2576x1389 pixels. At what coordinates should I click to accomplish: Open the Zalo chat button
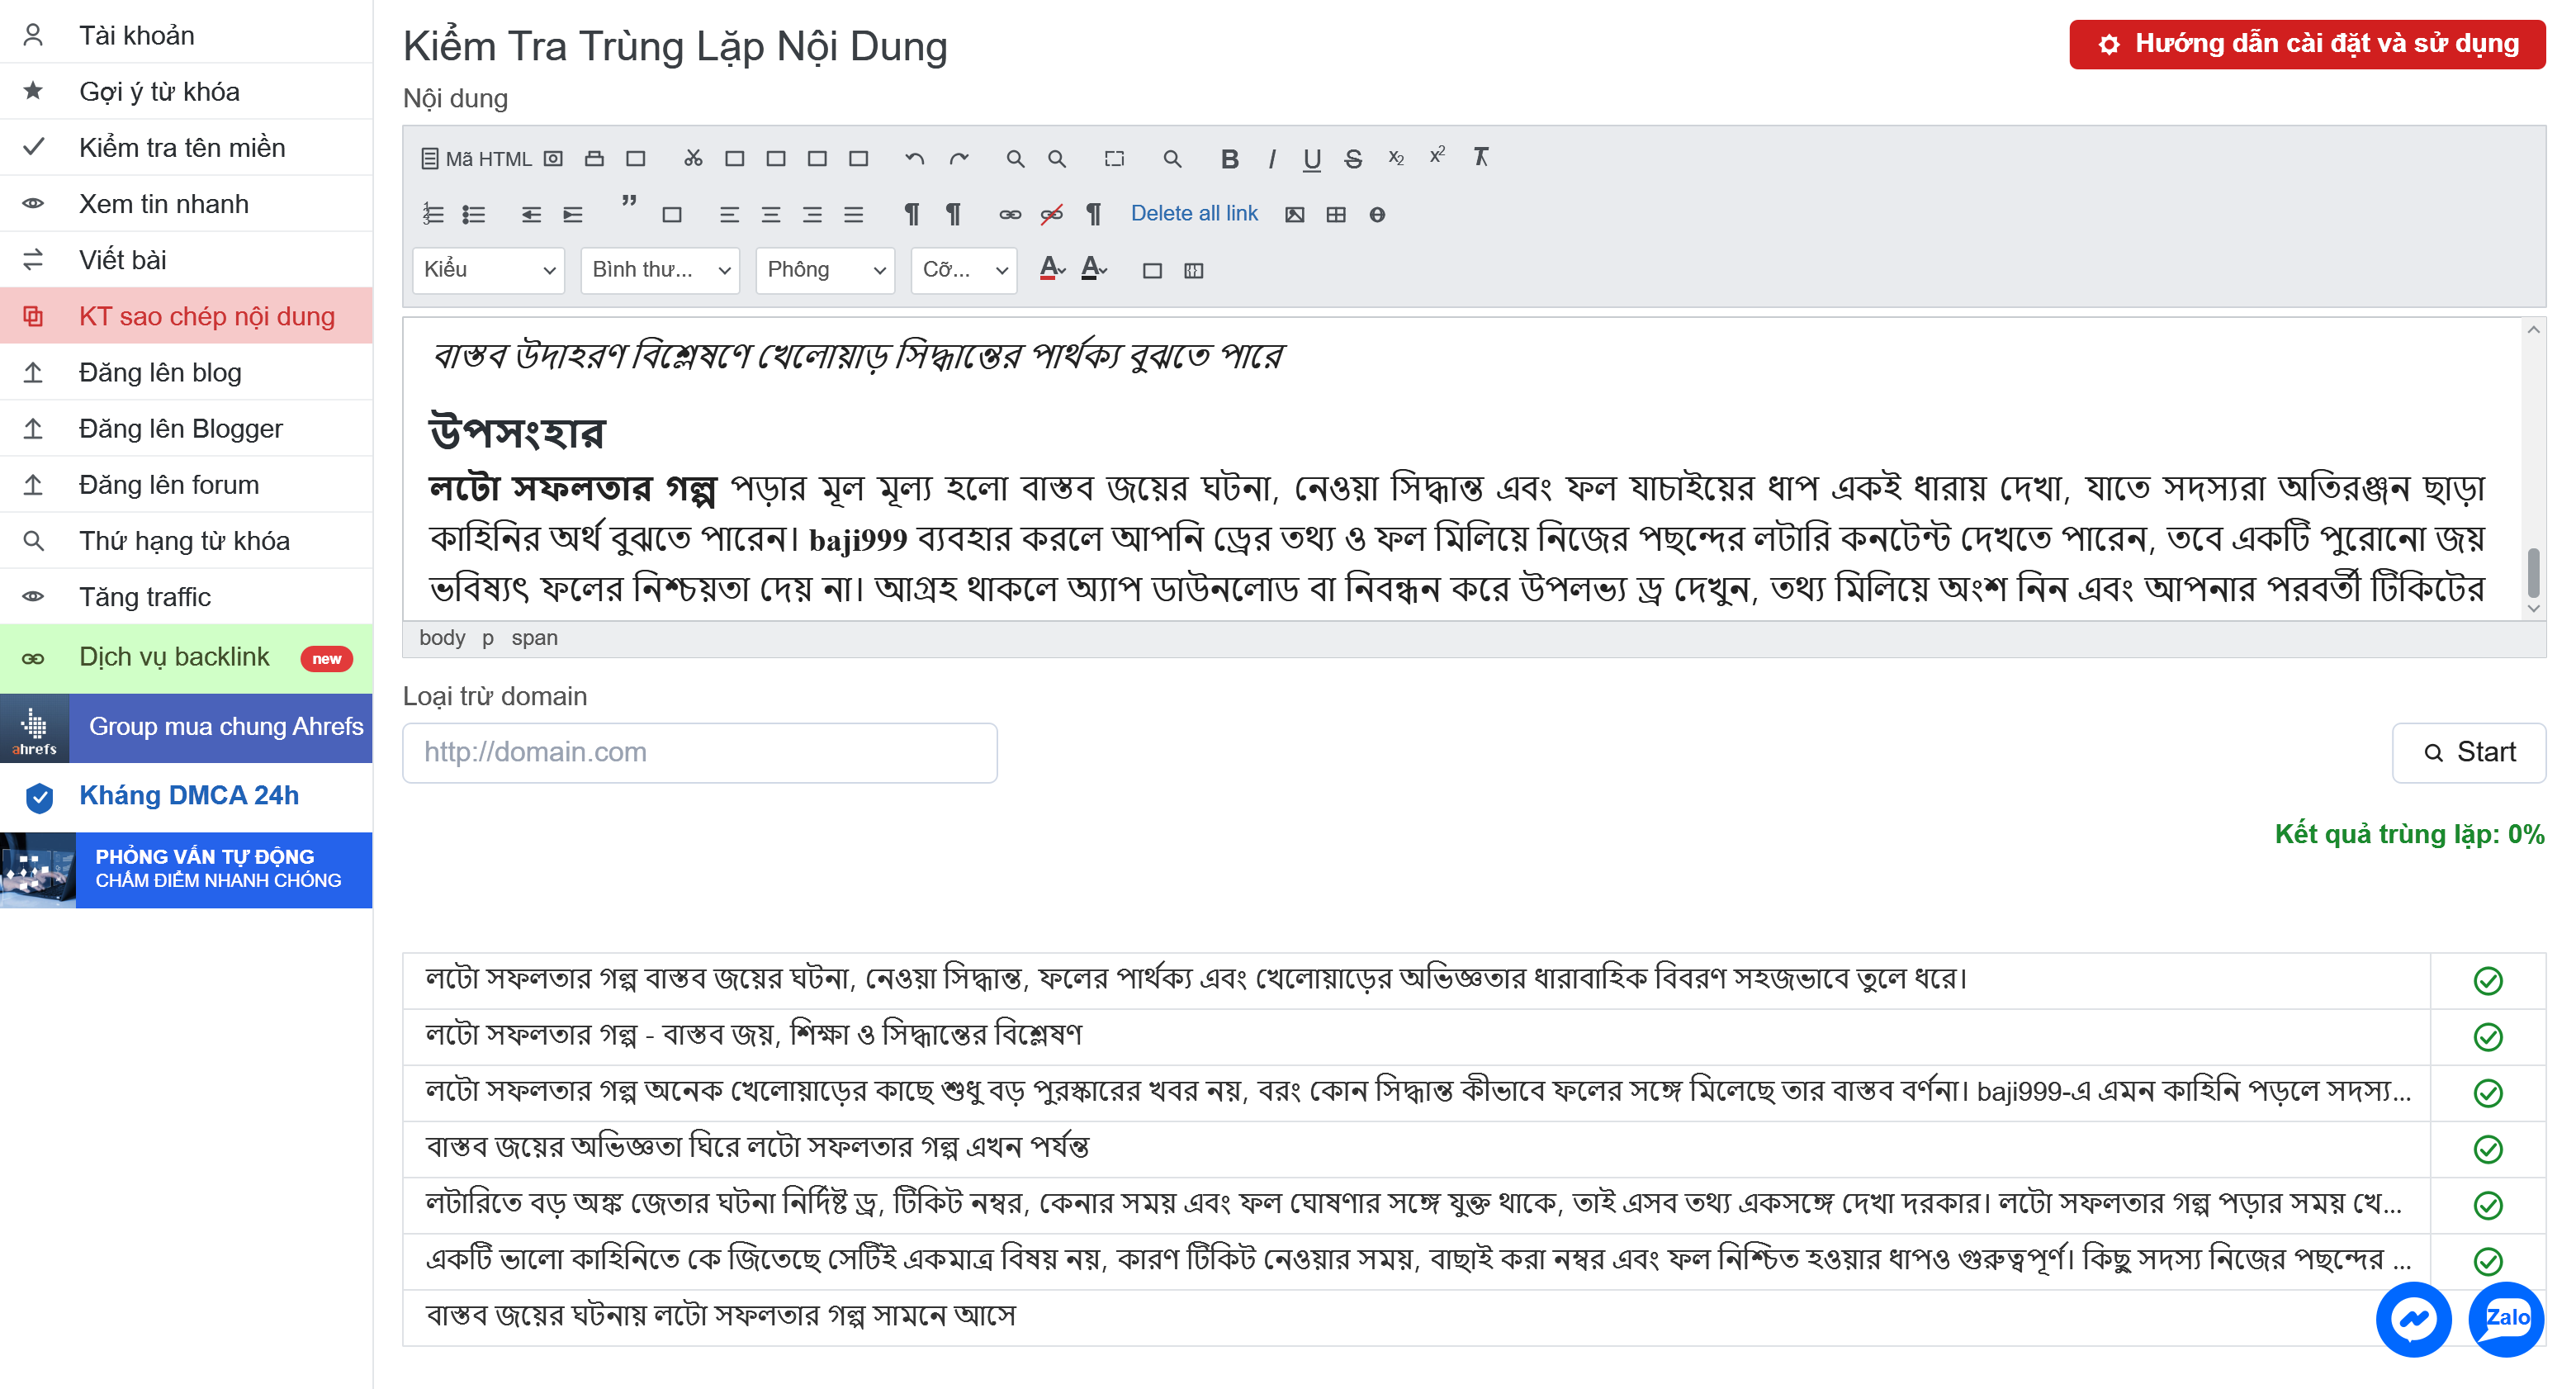pyautogui.click(x=2505, y=1318)
